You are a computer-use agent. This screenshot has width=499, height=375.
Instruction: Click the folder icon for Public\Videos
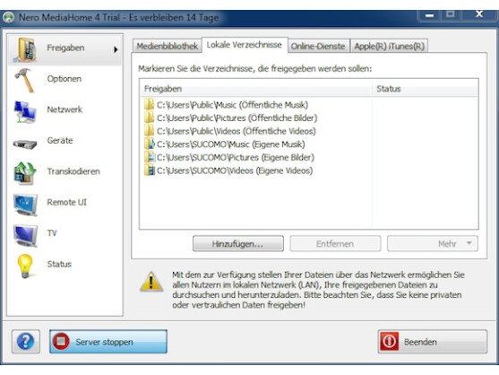click(x=149, y=131)
